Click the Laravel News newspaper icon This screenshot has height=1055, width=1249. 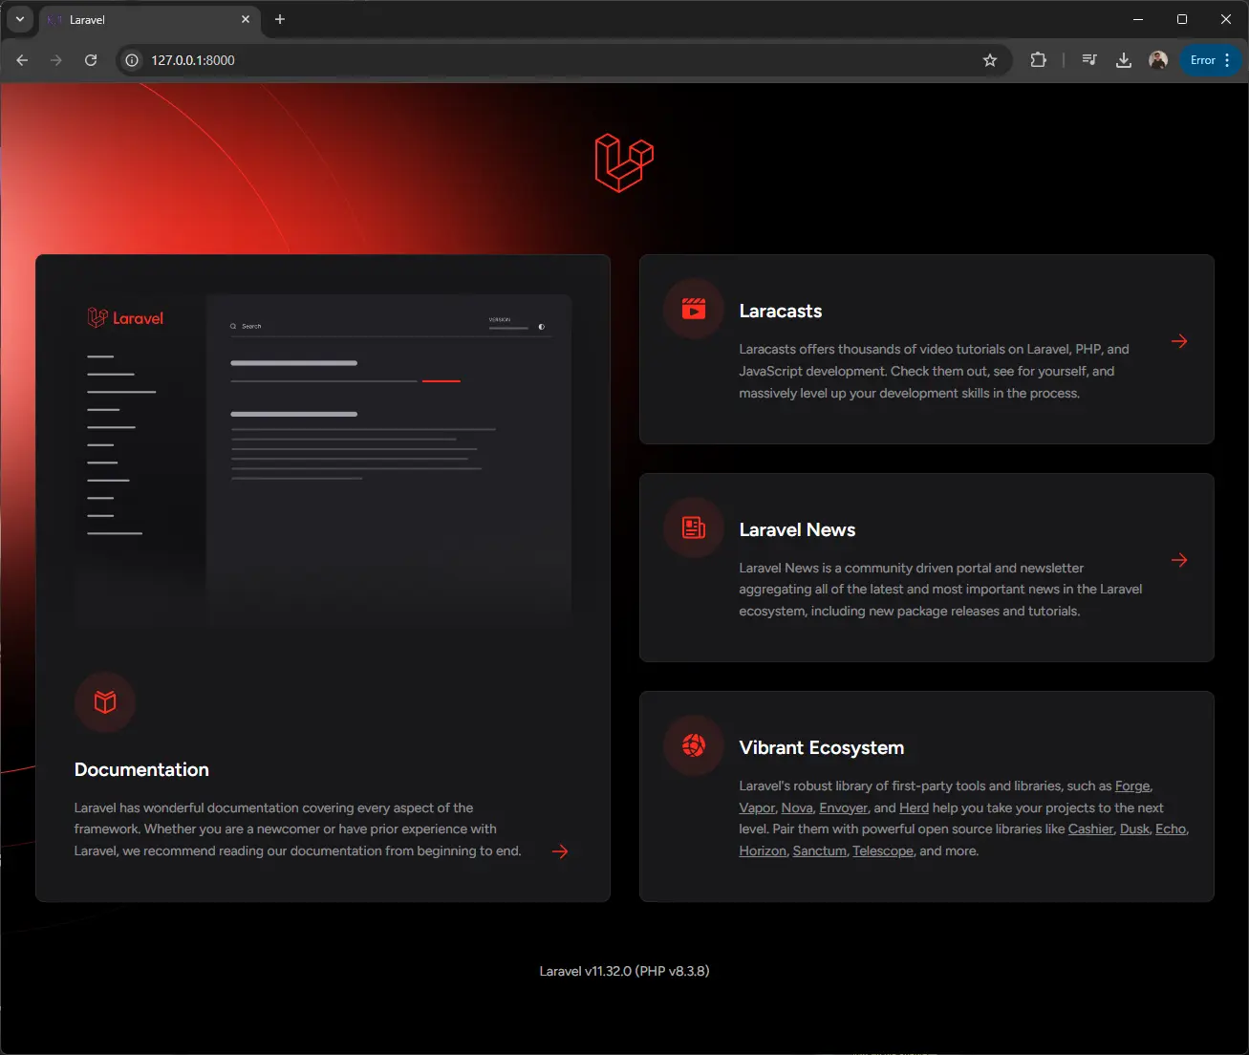coord(694,527)
